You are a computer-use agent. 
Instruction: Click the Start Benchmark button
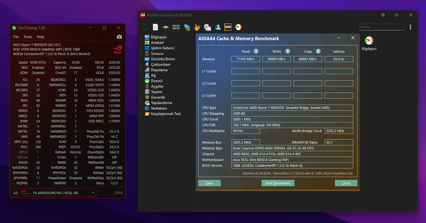pos(278,183)
